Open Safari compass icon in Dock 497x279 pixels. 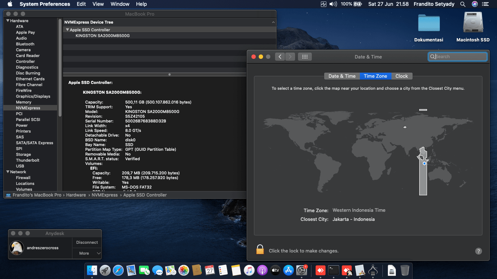(118, 270)
